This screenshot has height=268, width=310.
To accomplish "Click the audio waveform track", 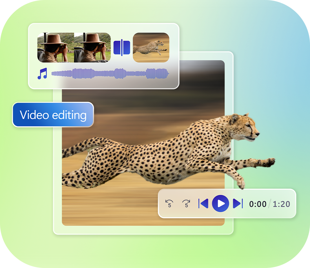I will pos(110,74).
